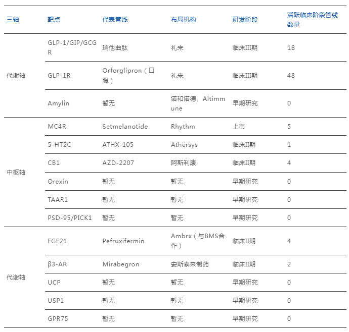Screen dimensions: 349x332
Task: Click the Ambrx（与BMS合作）cell
Action: (x=197, y=241)
